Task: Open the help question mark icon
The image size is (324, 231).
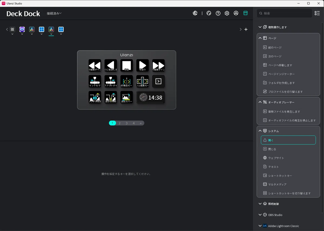Action: 218,13
